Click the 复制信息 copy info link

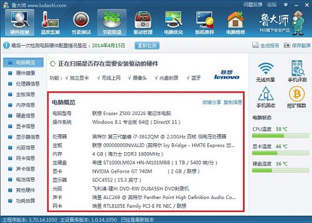click(x=233, y=103)
